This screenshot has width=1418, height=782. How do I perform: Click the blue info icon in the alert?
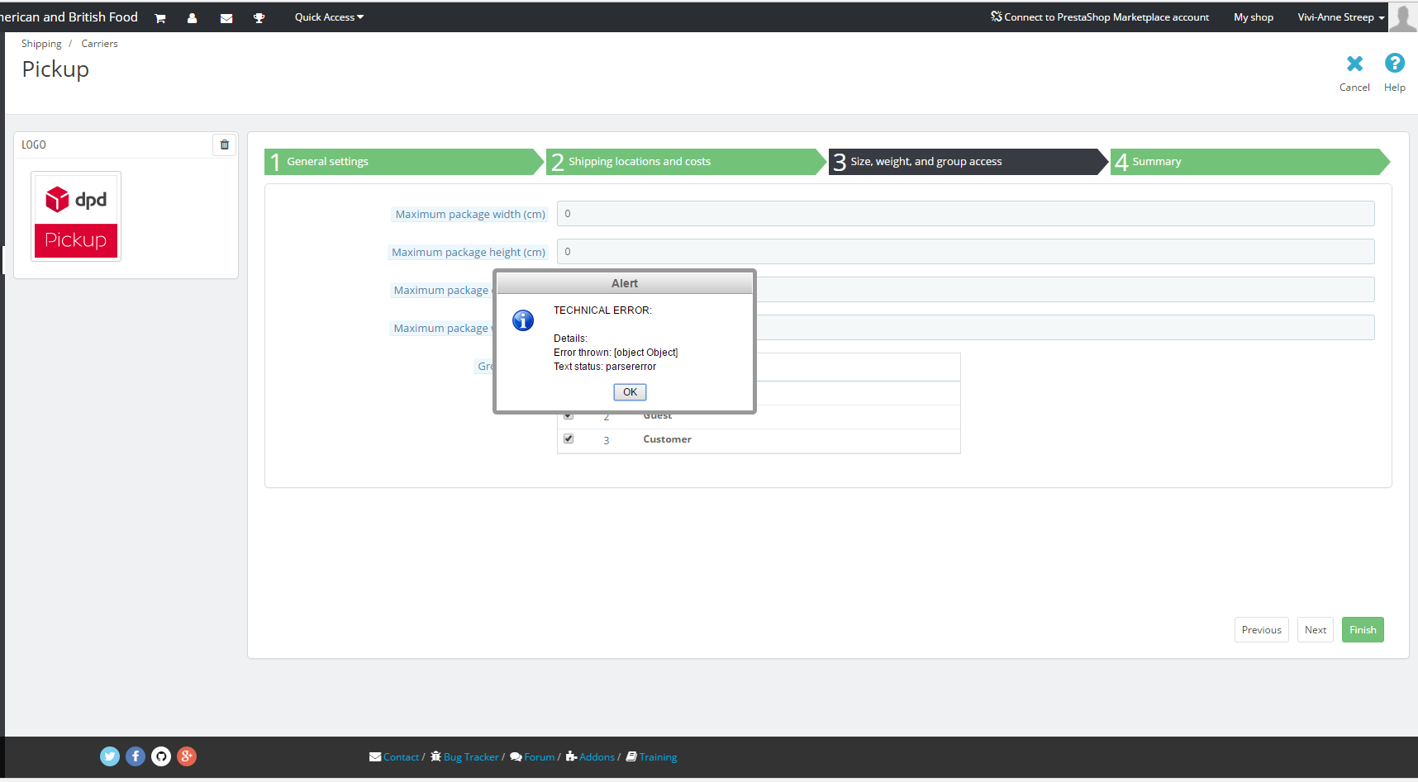523,320
